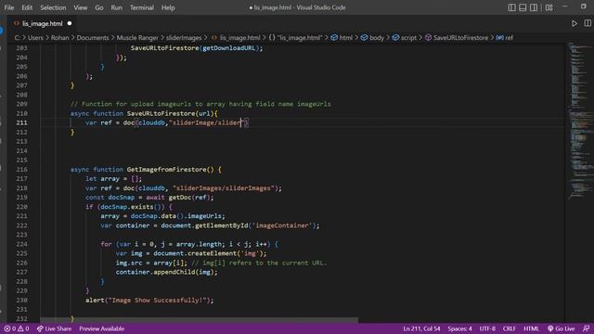Click container.appendChild(img) on line 227
The image size is (594, 334).
pos(166,272)
